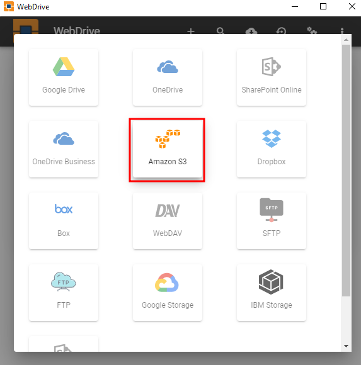This screenshot has height=365, width=361.
Task: Click the WebDrive logo in the title bar
Action: tap(9, 6)
